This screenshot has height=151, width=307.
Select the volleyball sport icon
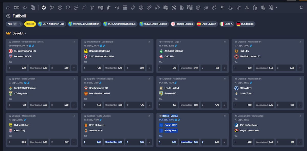click(141, 8)
